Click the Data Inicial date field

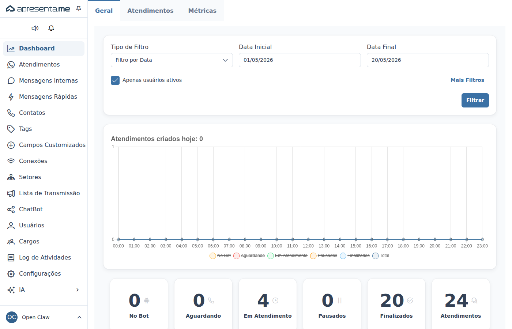300,60
